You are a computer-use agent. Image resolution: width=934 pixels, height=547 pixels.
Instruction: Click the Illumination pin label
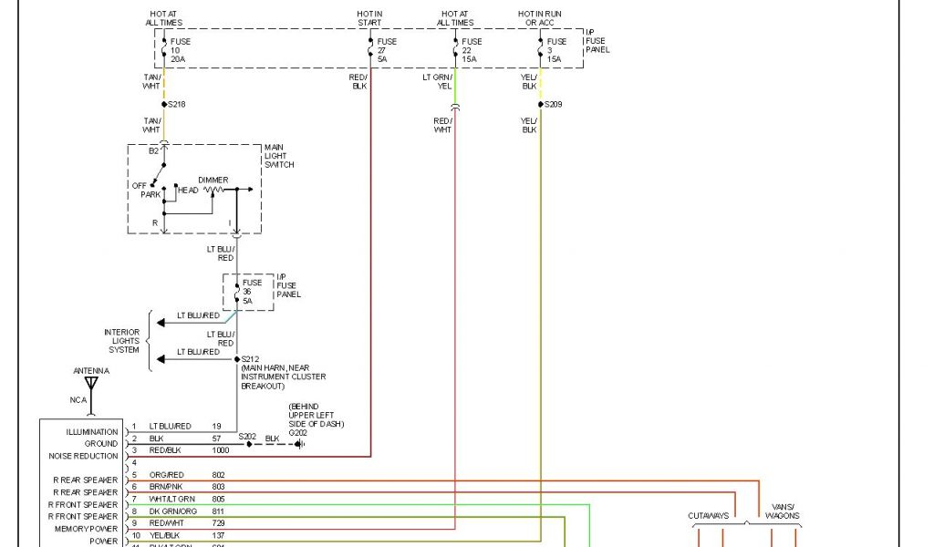pyautogui.click(x=92, y=432)
